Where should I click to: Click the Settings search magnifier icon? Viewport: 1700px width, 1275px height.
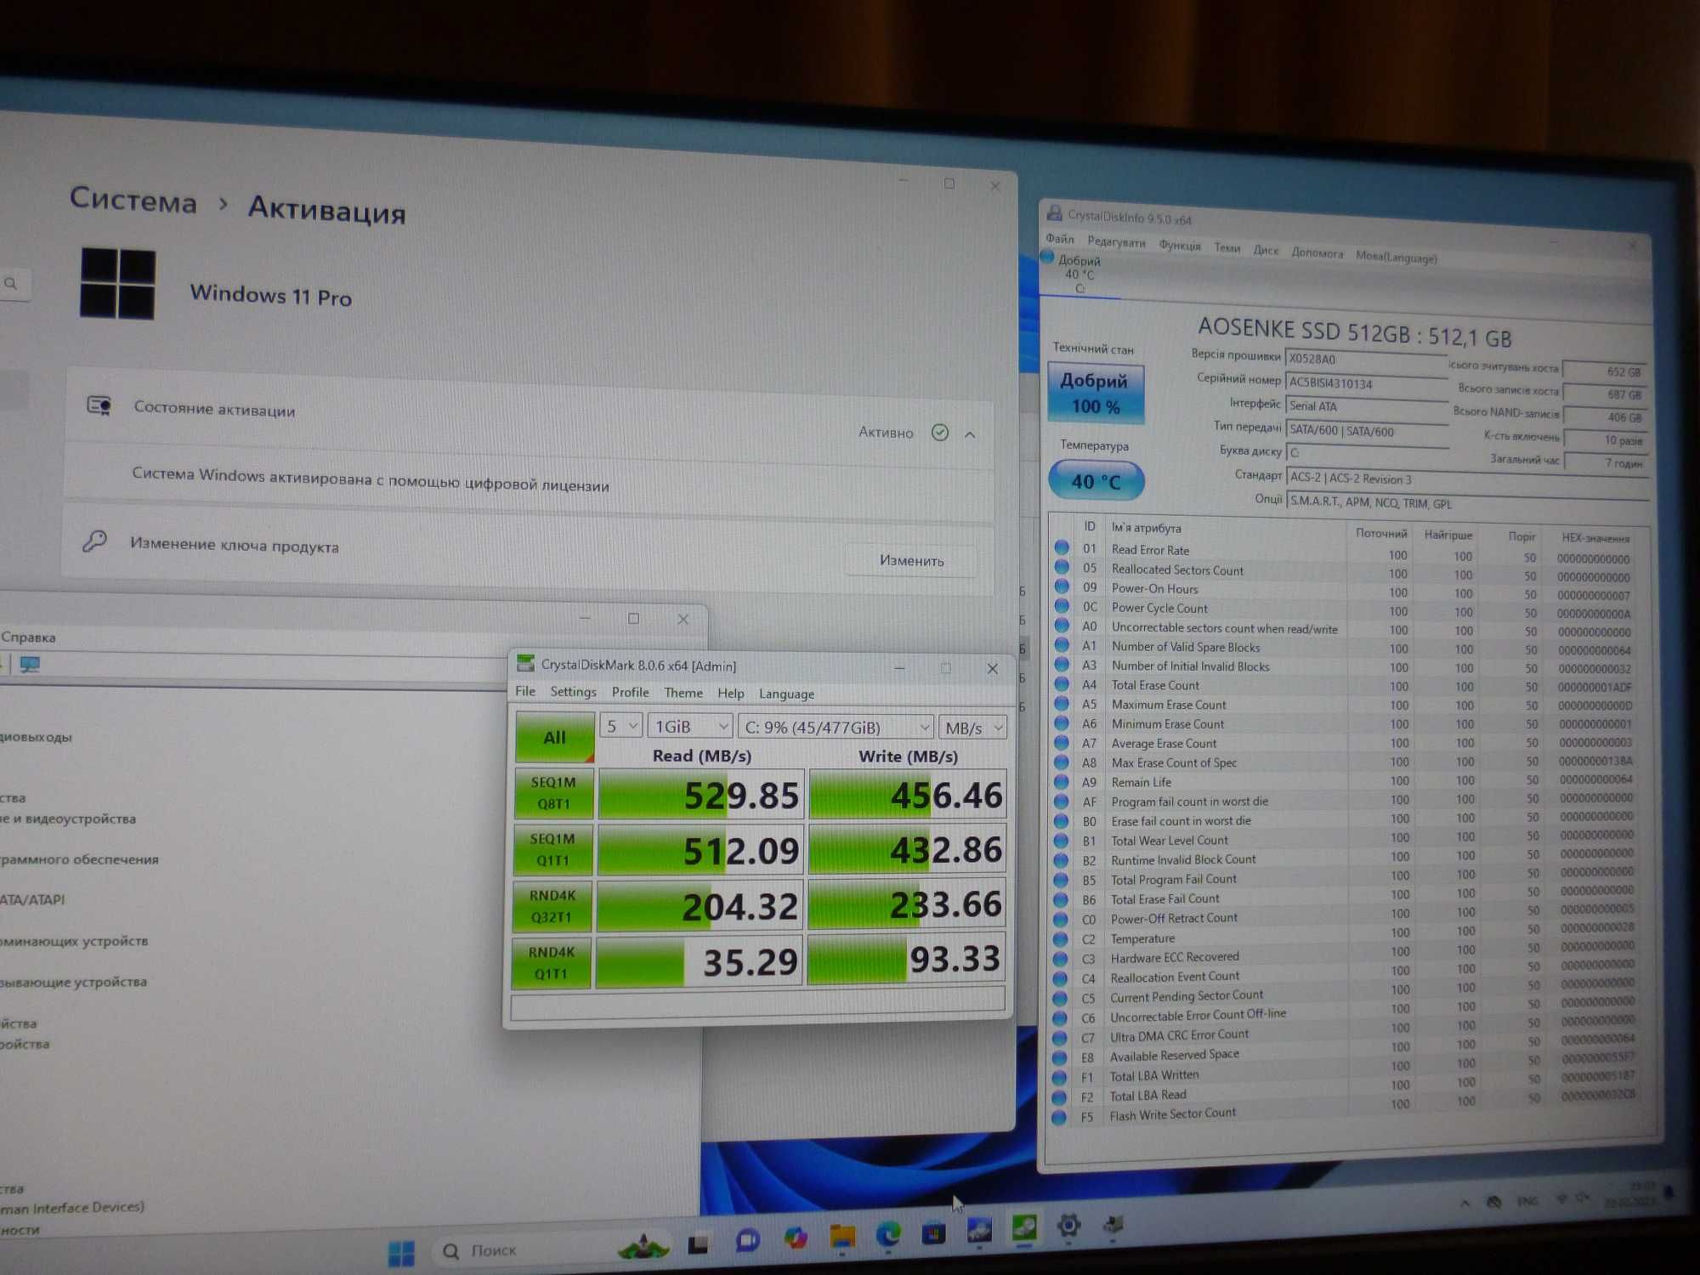pyautogui.click(x=10, y=283)
